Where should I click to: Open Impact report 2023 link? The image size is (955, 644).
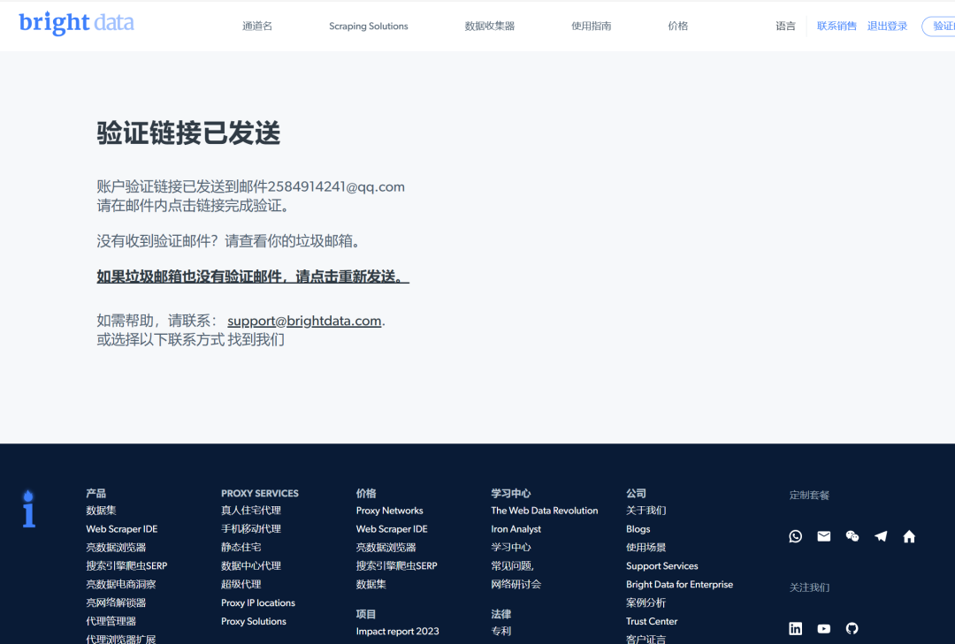coord(398,632)
